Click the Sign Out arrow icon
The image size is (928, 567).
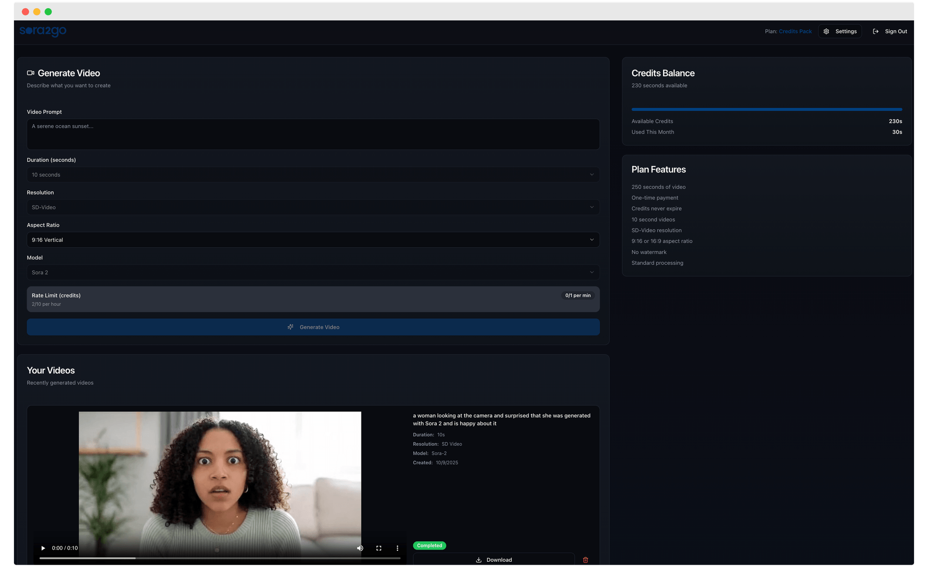(875, 31)
